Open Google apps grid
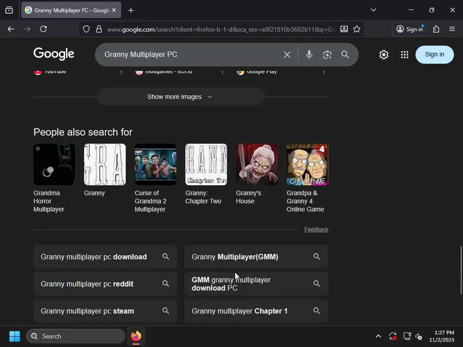Viewport: 463px width, 347px height. tap(405, 55)
